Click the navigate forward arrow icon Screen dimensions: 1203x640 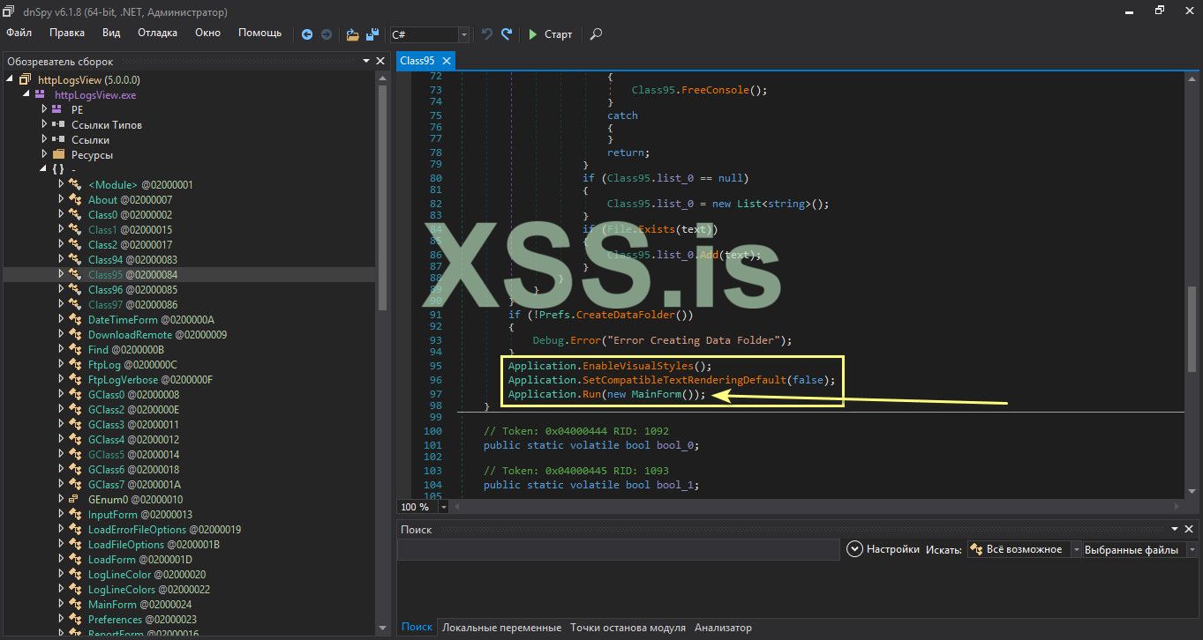(x=327, y=34)
